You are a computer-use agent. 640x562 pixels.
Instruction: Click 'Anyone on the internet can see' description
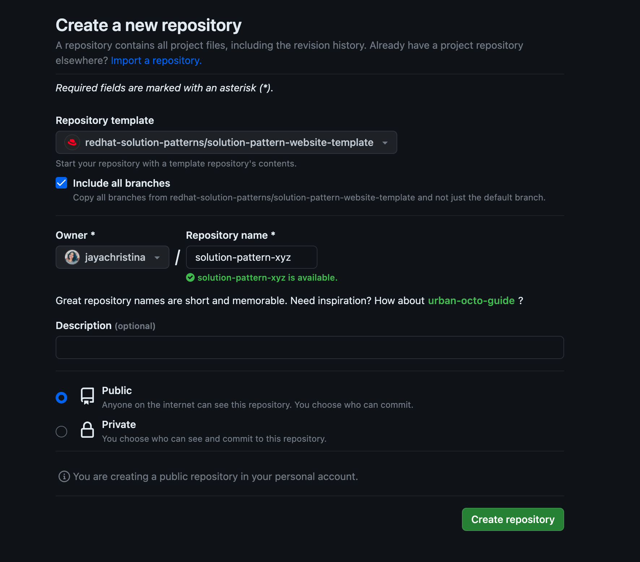258,405
